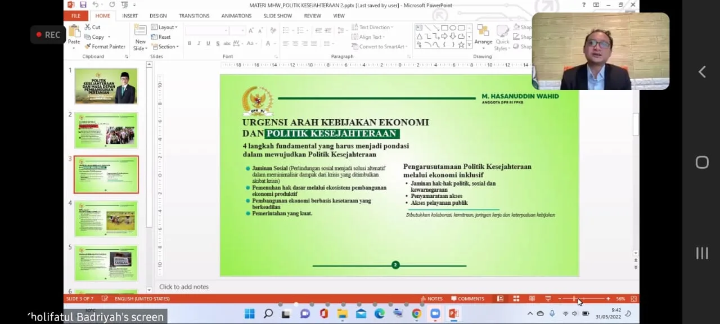Open Convert to SmartArt dropdown
The width and height of the screenshot is (720, 324).
[380, 47]
